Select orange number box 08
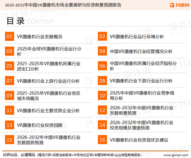Viewport: 191px width, 158px height. click(102, 81)
